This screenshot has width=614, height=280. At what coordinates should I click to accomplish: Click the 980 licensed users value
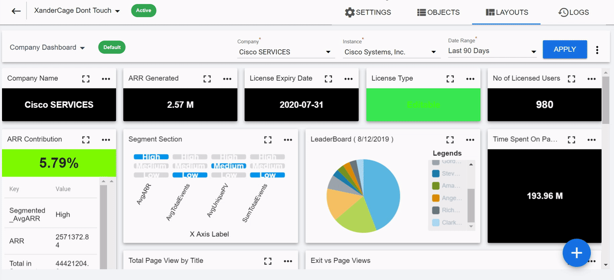click(545, 105)
